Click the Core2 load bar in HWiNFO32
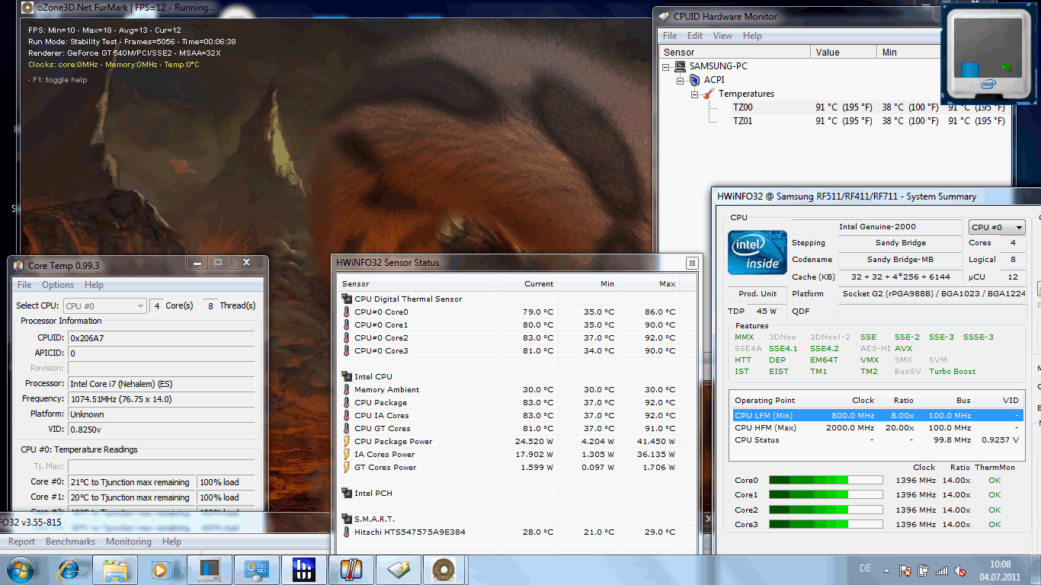This screenshot has height=585, width=1041. 826,510
